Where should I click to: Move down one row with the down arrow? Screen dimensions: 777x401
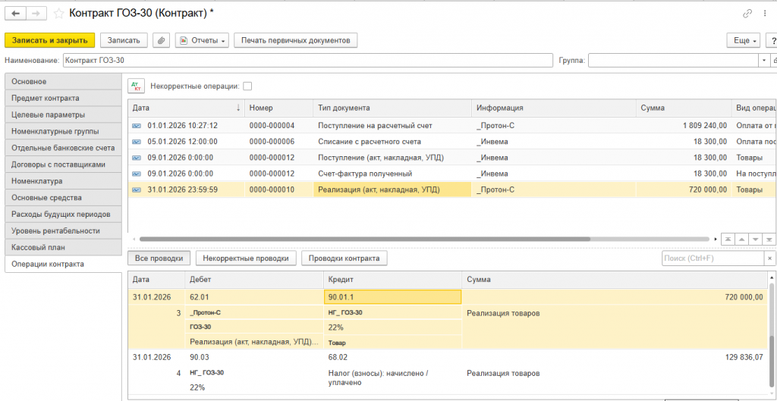click(x=755, y=239)
